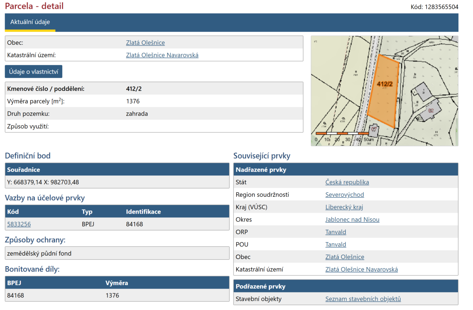Screen dimensions: 473x310
Task: Switch to the Aktuální údaje tab
Action: (x=30, y=22)
